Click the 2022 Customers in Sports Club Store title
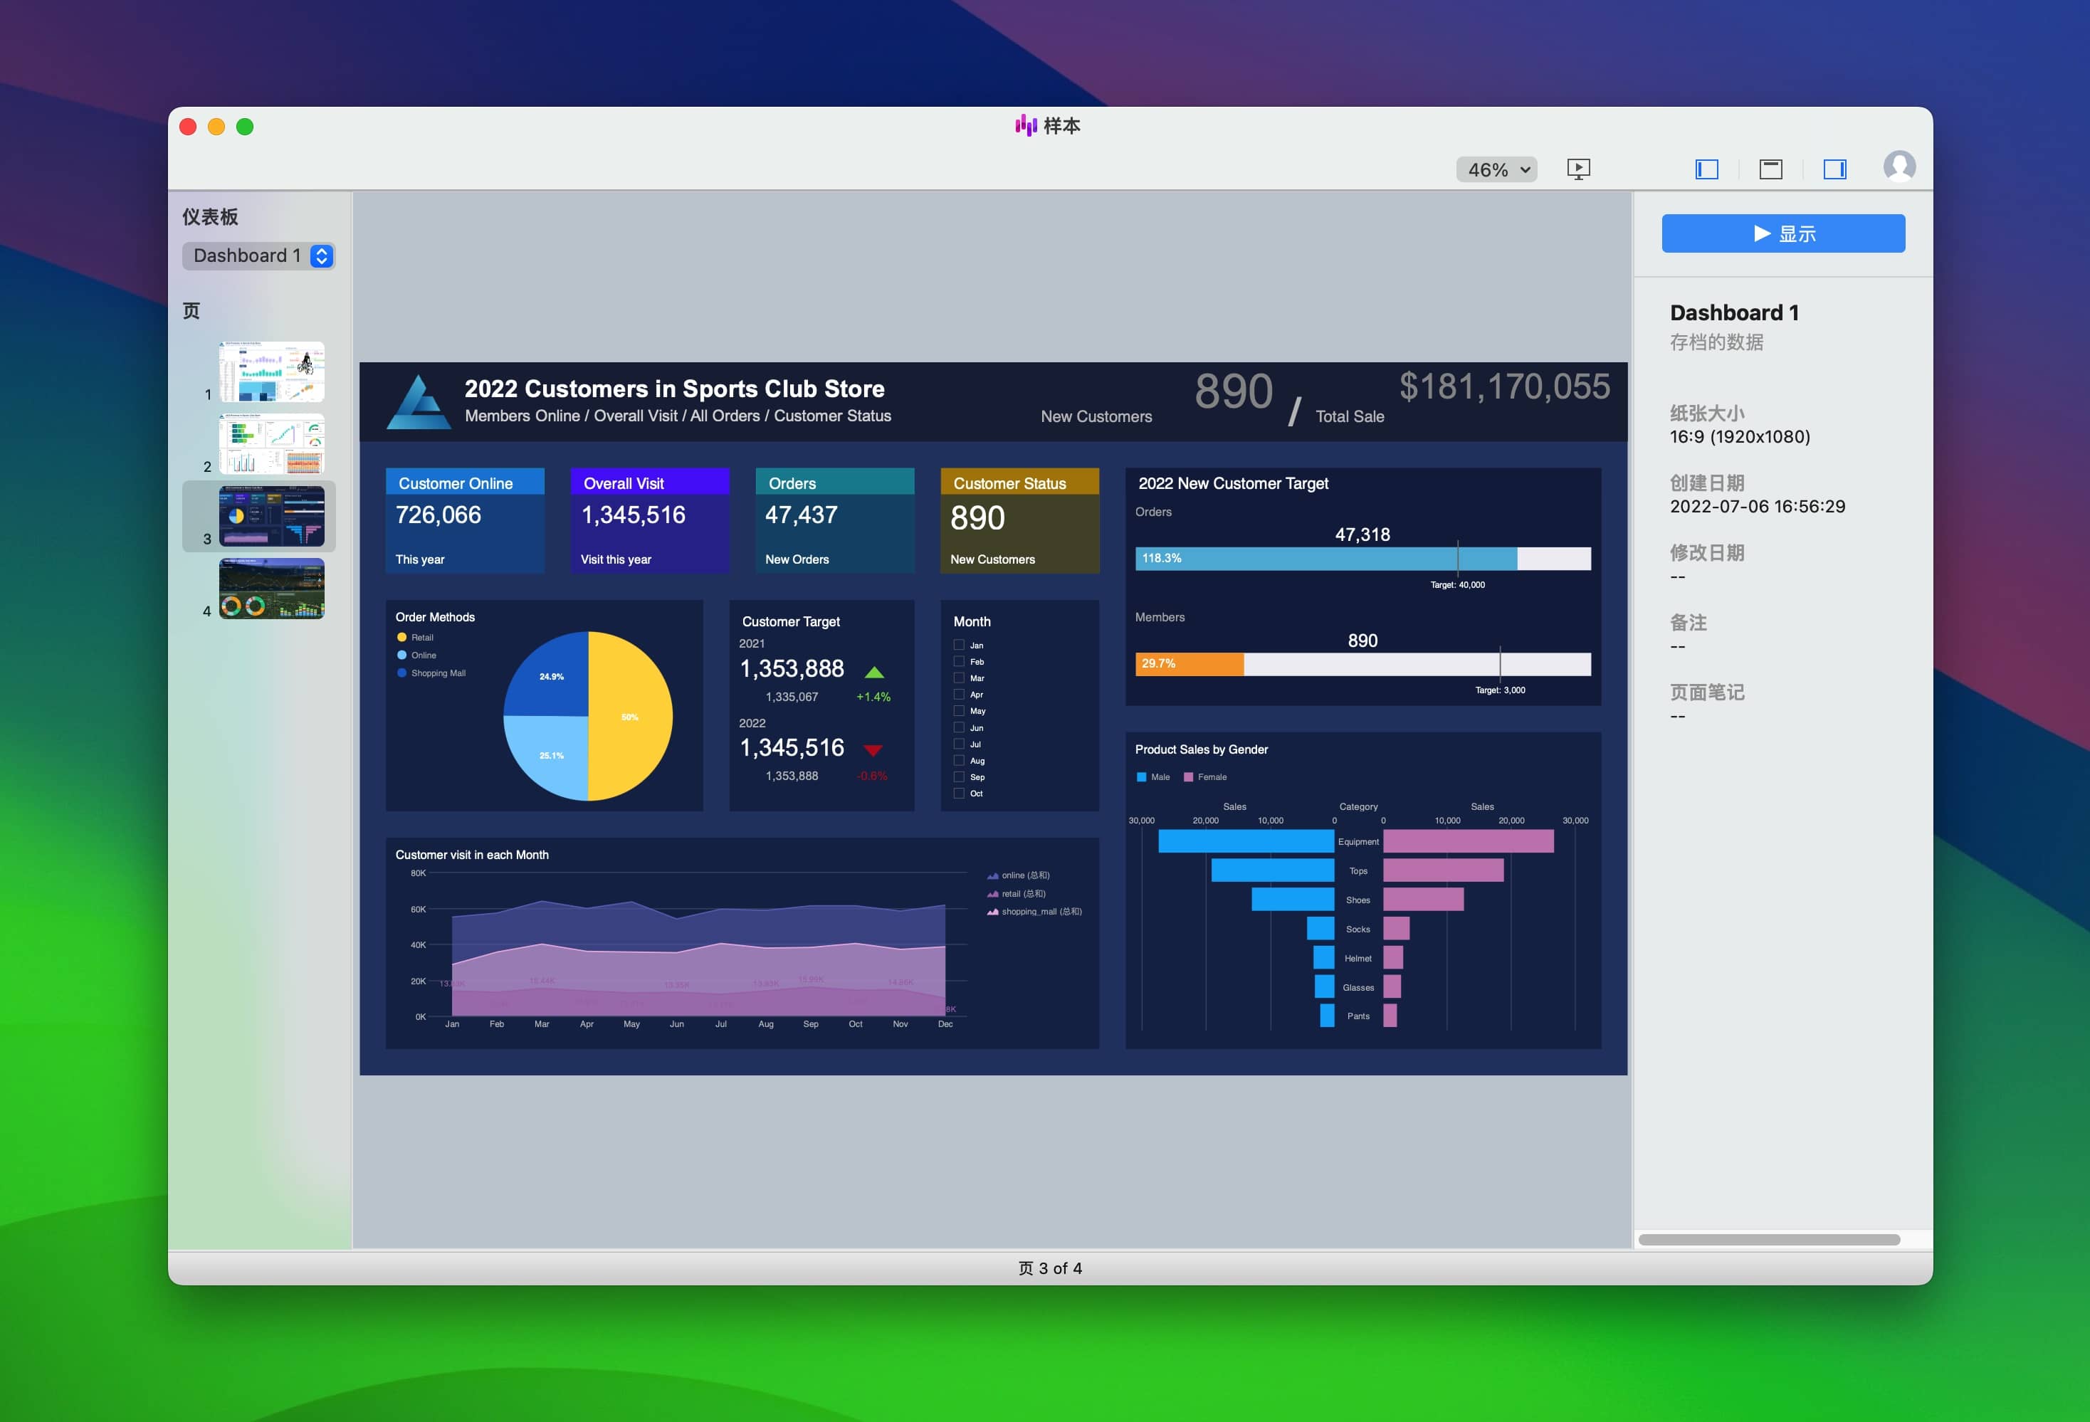The height and width of the screenshot is (1422, 2090). pyautogui.click(x=675, y=389)
